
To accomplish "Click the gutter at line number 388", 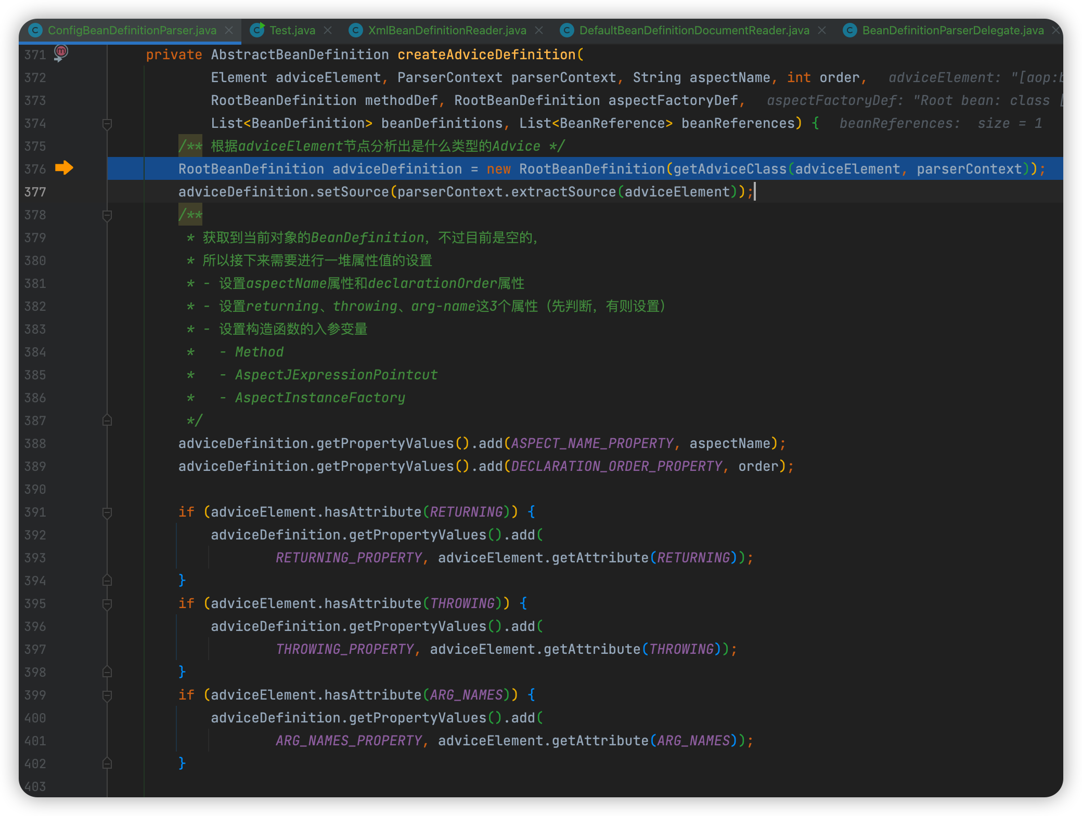I will tap(35, 443).
